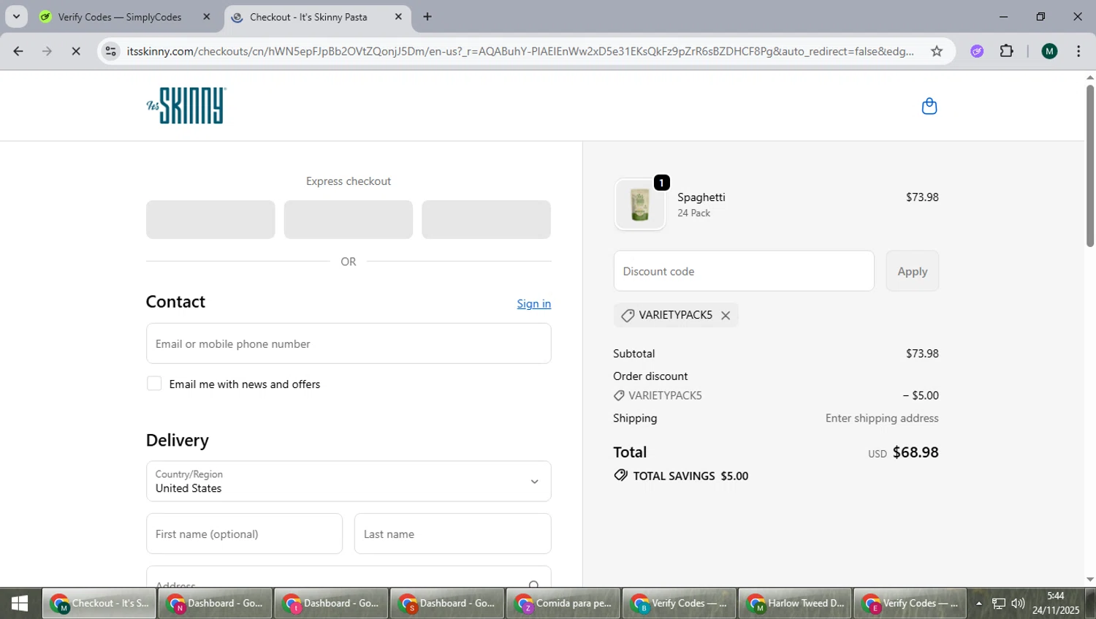Click the browser address bar URL
Screen dimensions: 1096x619
pyautogui.click(x=520, y=51)
